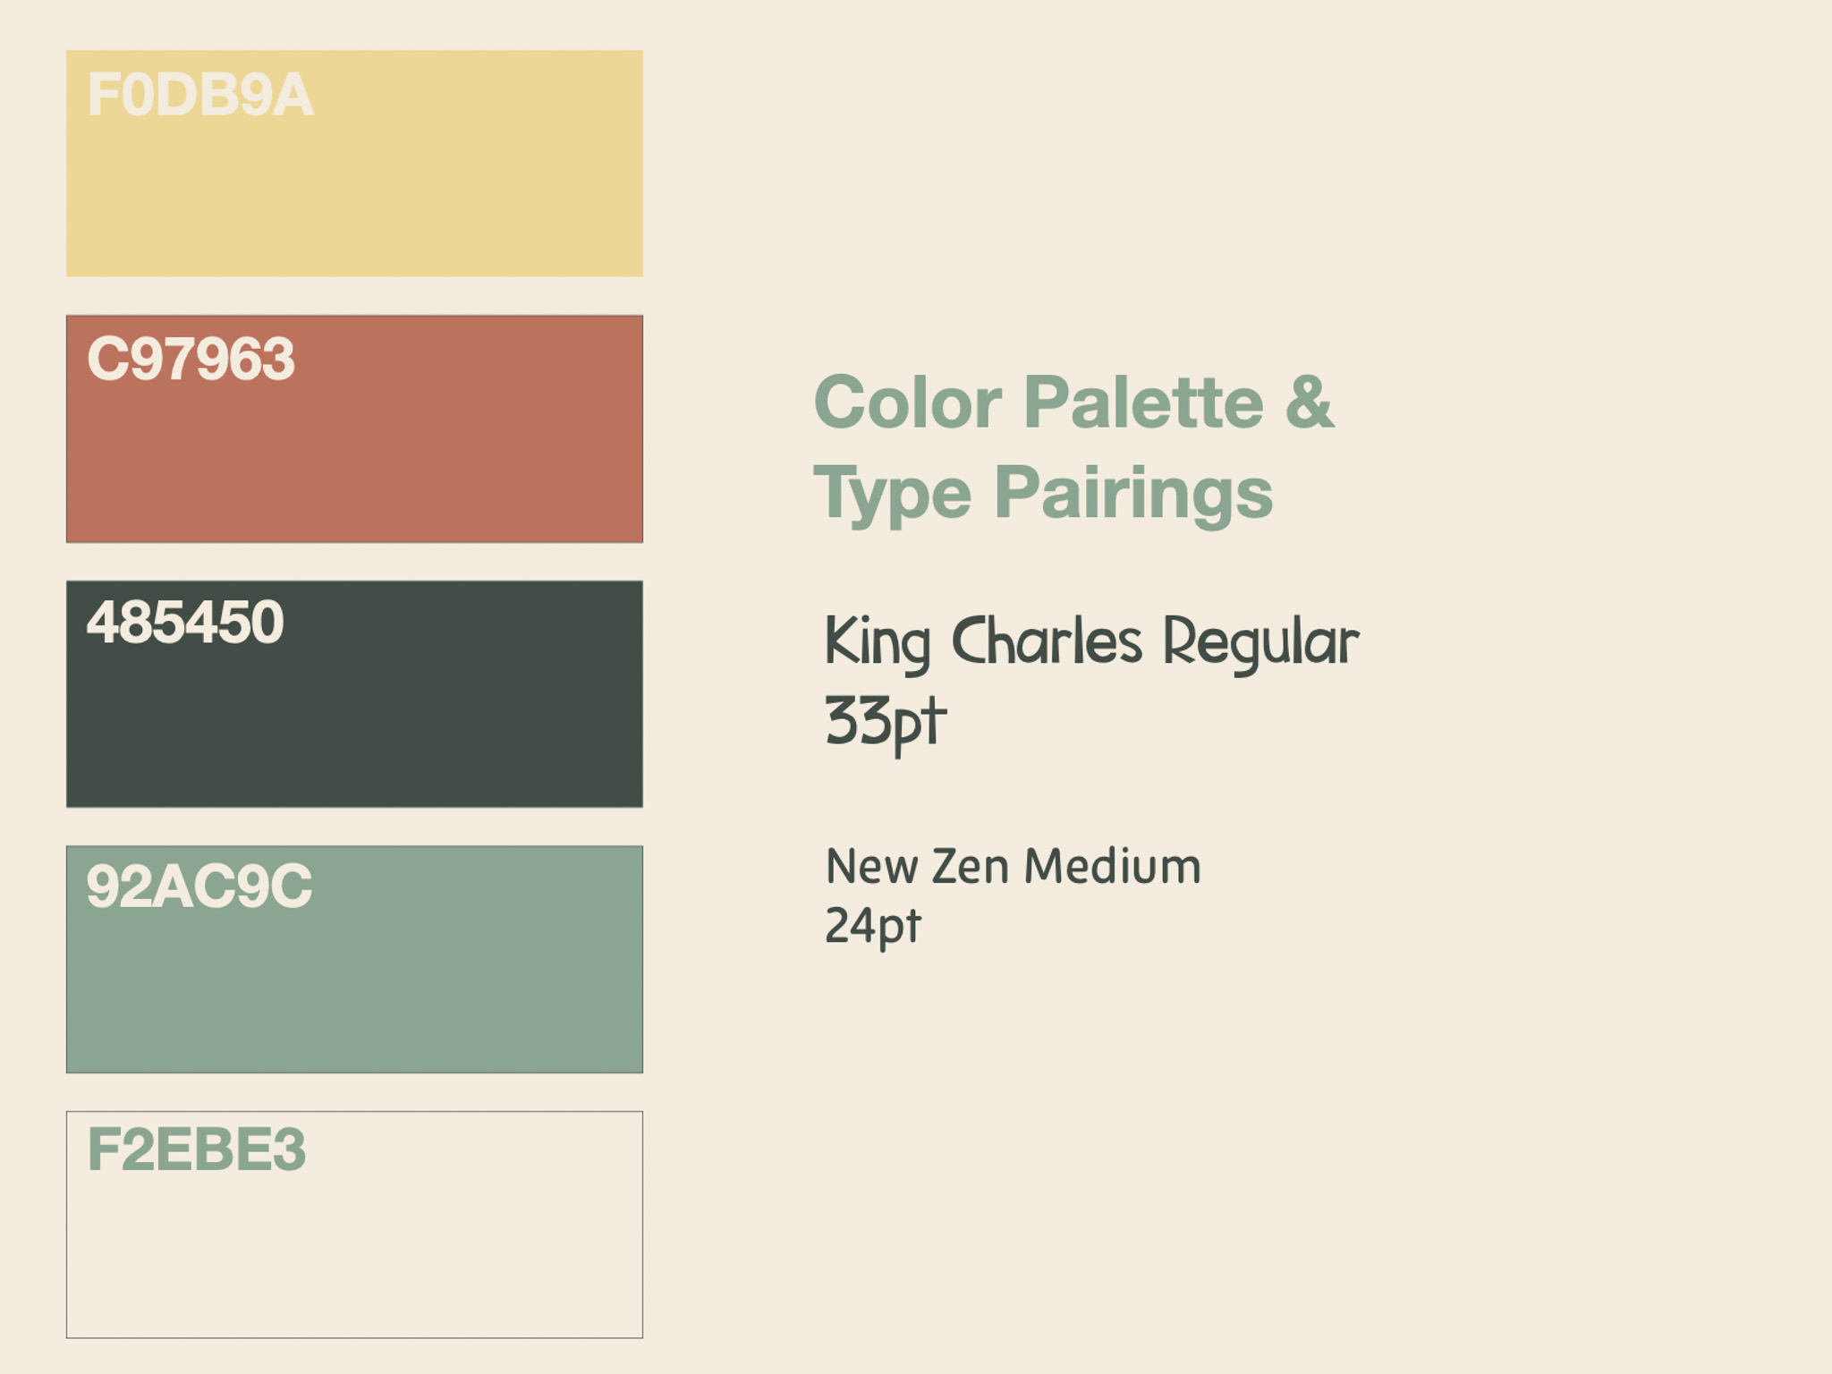
Task: Select the cream F2EBE3 outlined swatch
Action: [354, 1225]
